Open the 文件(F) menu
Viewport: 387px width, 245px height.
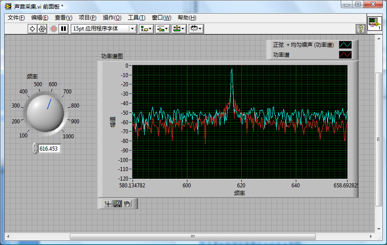[x=16, y=18]
